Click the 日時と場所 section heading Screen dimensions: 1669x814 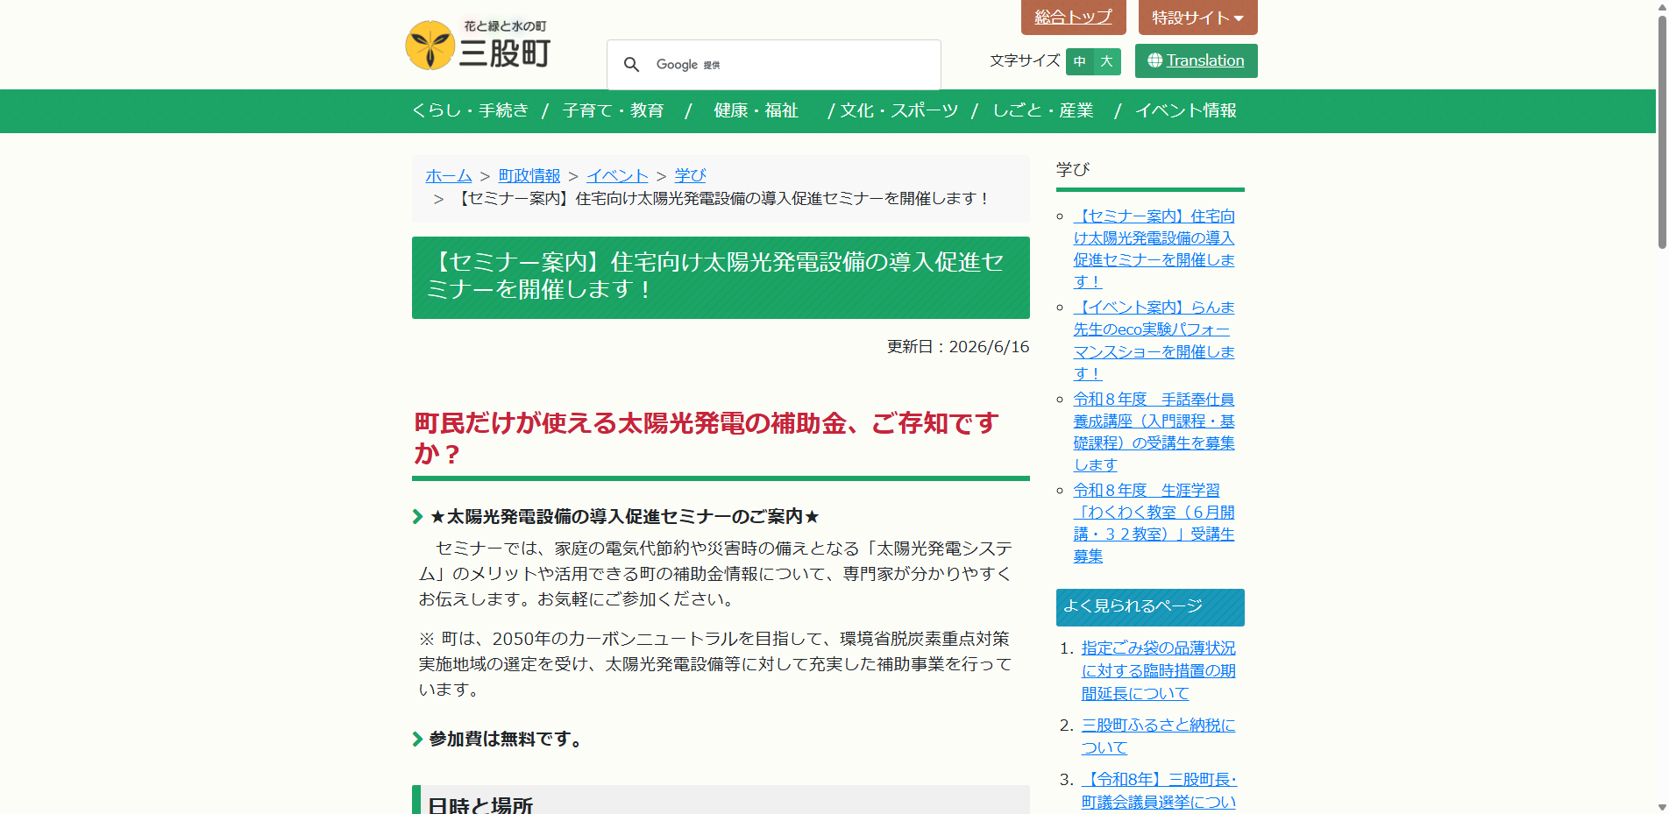coord(480,805)
